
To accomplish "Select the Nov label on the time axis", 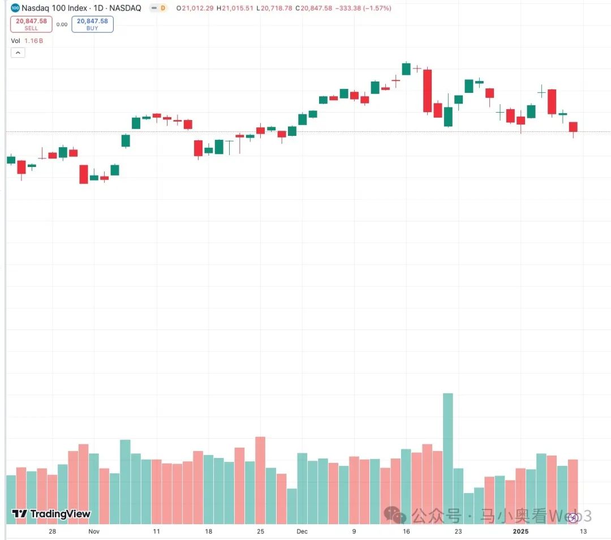I will (94, 532).
